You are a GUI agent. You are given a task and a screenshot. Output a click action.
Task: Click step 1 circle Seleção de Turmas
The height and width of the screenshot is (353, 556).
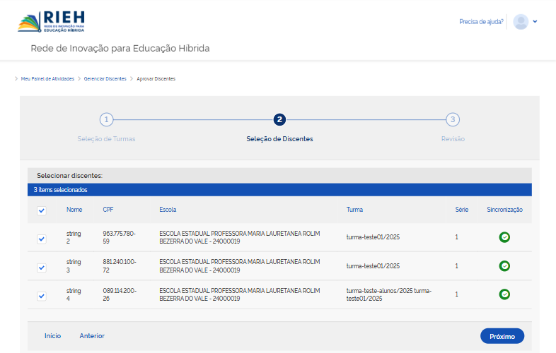pos(106,119)
